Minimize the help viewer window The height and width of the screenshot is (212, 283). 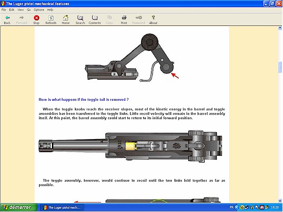[x=266, y=3]
